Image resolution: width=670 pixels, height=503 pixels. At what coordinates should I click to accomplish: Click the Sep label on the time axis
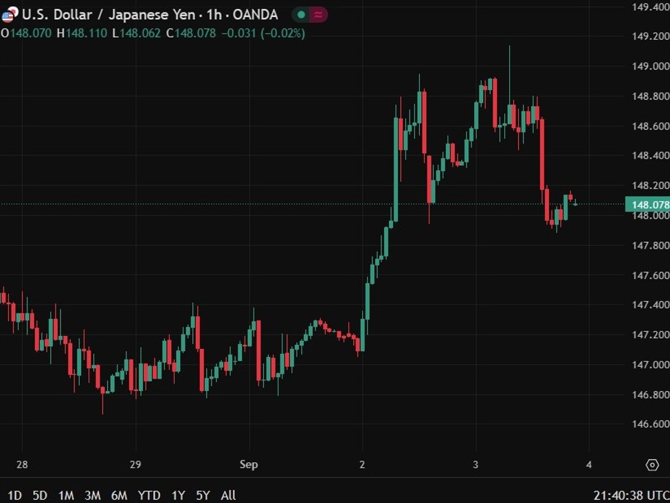(x=249, y=465)
